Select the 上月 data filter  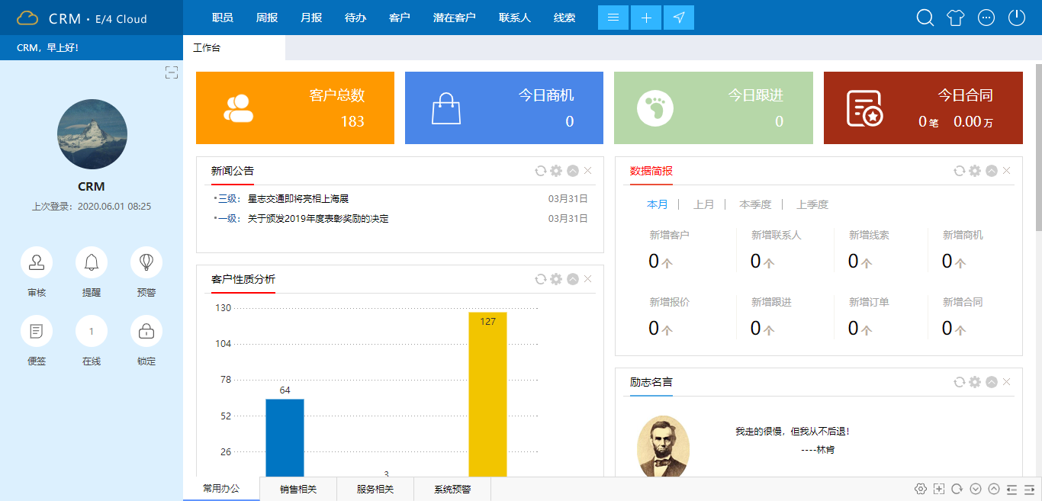(x=704, y=204)
